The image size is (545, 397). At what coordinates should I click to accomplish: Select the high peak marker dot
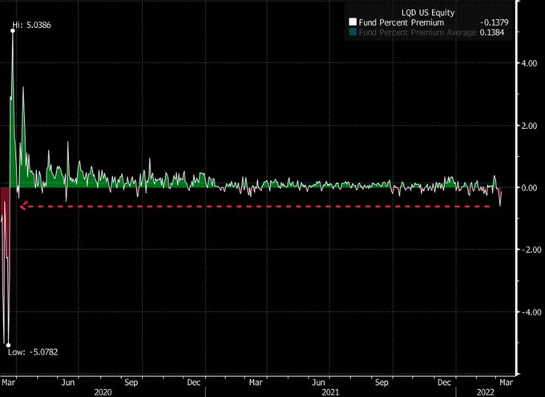pos(12,31)
